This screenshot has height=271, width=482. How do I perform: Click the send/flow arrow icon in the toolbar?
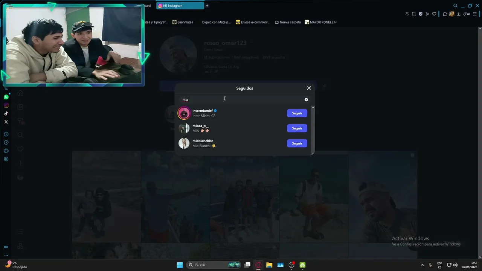pos(427,14)
